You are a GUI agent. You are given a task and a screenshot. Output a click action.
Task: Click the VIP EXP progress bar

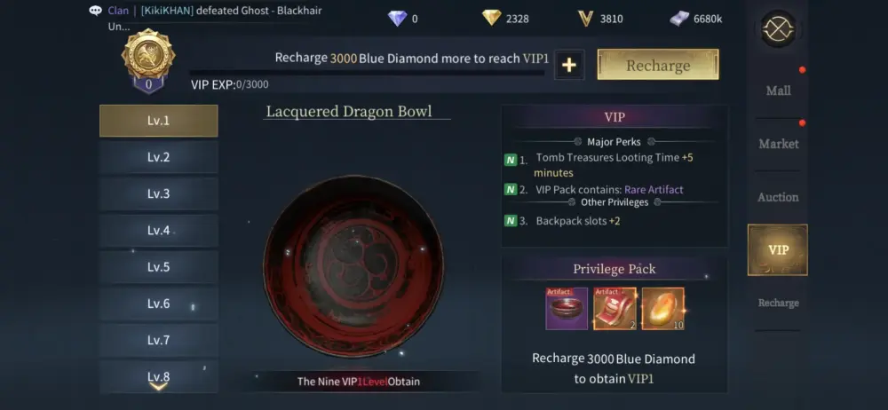coord(367,73)
